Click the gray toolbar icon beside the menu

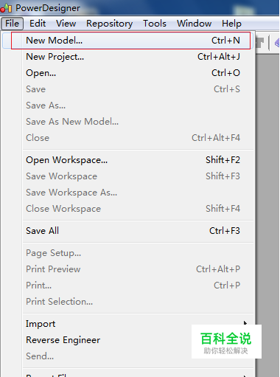[260, 43]
